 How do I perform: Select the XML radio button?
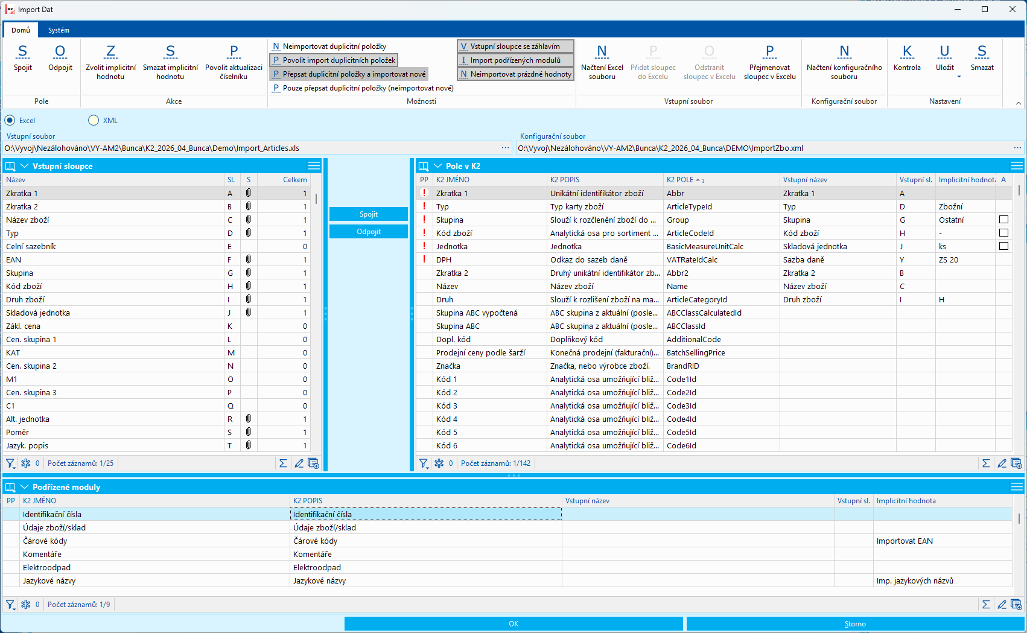coord(94,120)
